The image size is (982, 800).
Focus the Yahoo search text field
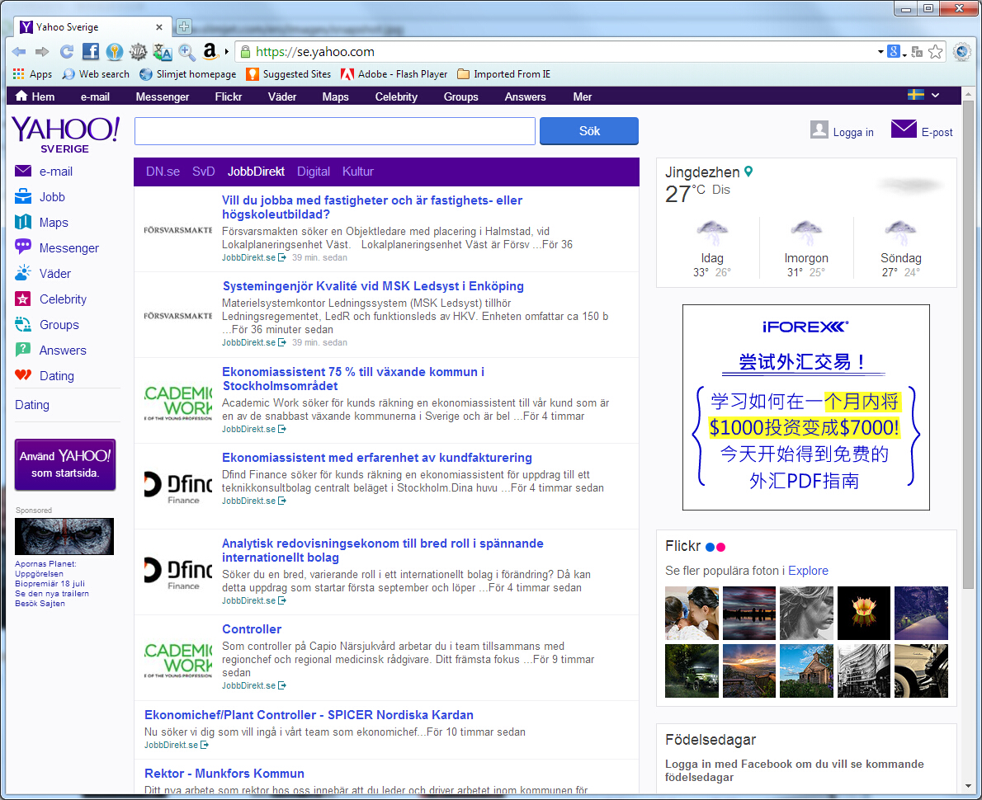tap(335, 131)
